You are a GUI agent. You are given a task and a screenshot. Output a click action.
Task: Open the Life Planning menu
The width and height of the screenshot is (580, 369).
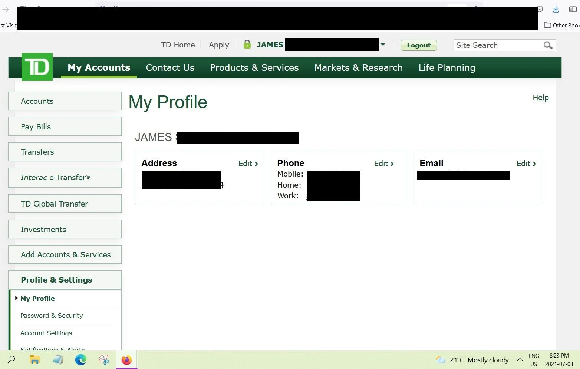[x=446, y=68]
